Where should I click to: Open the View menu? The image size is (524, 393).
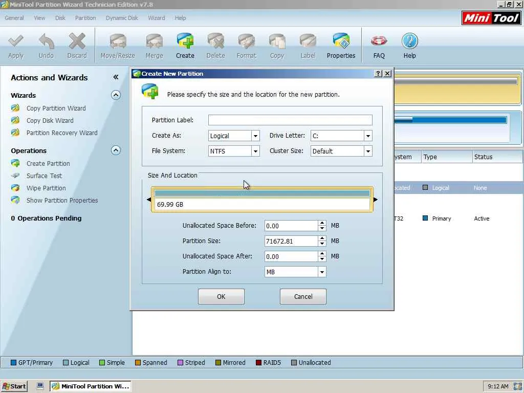(39, 18)
